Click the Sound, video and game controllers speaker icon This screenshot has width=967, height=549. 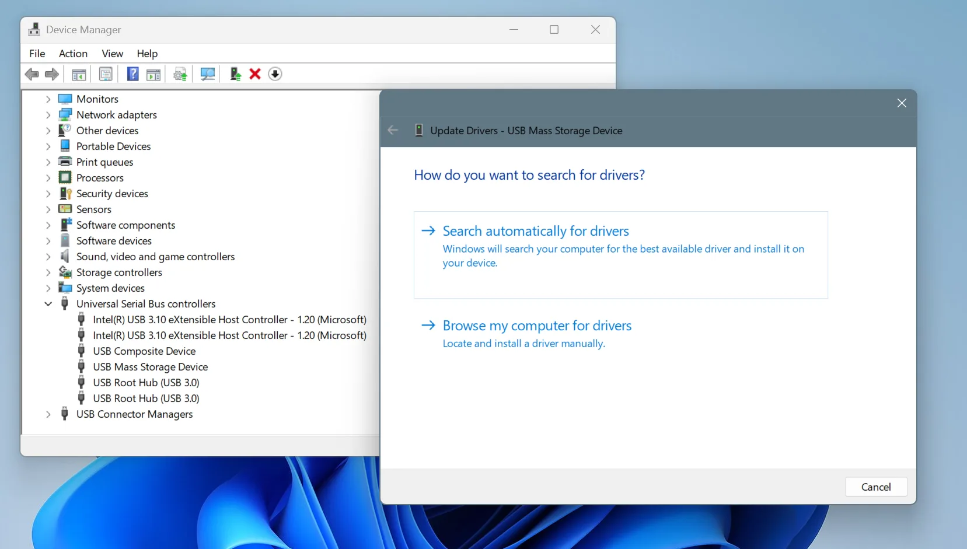click(x=65, y=257)
